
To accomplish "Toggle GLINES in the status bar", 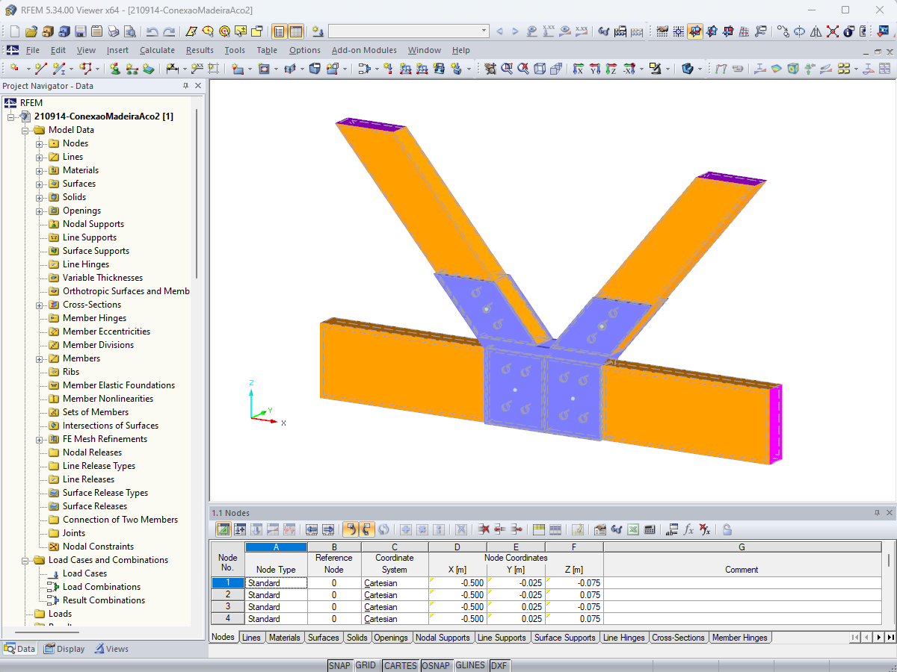I will pos(470,665).
